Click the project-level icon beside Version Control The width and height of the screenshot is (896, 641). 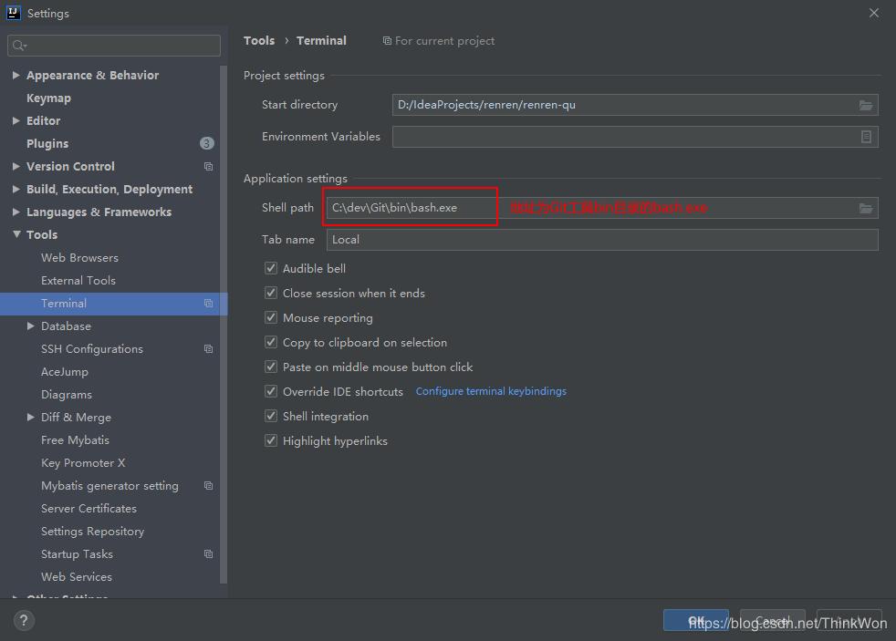(208, 167)
